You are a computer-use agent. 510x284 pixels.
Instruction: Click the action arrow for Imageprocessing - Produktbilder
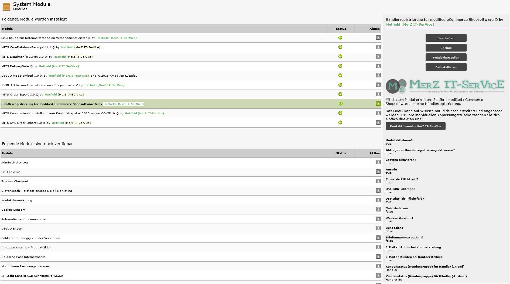pos(378,247)
